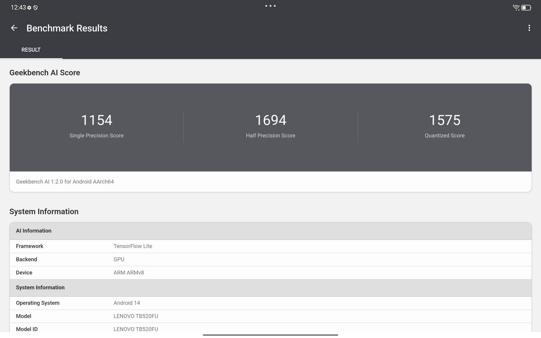Tap the battery status icon

526,7
